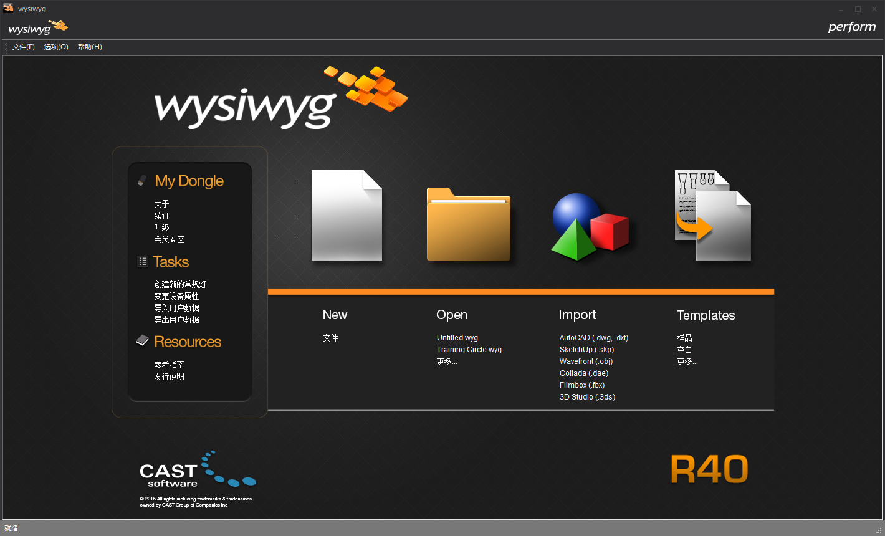
Task: Click the Resources heading
Action: pos(188,342)
